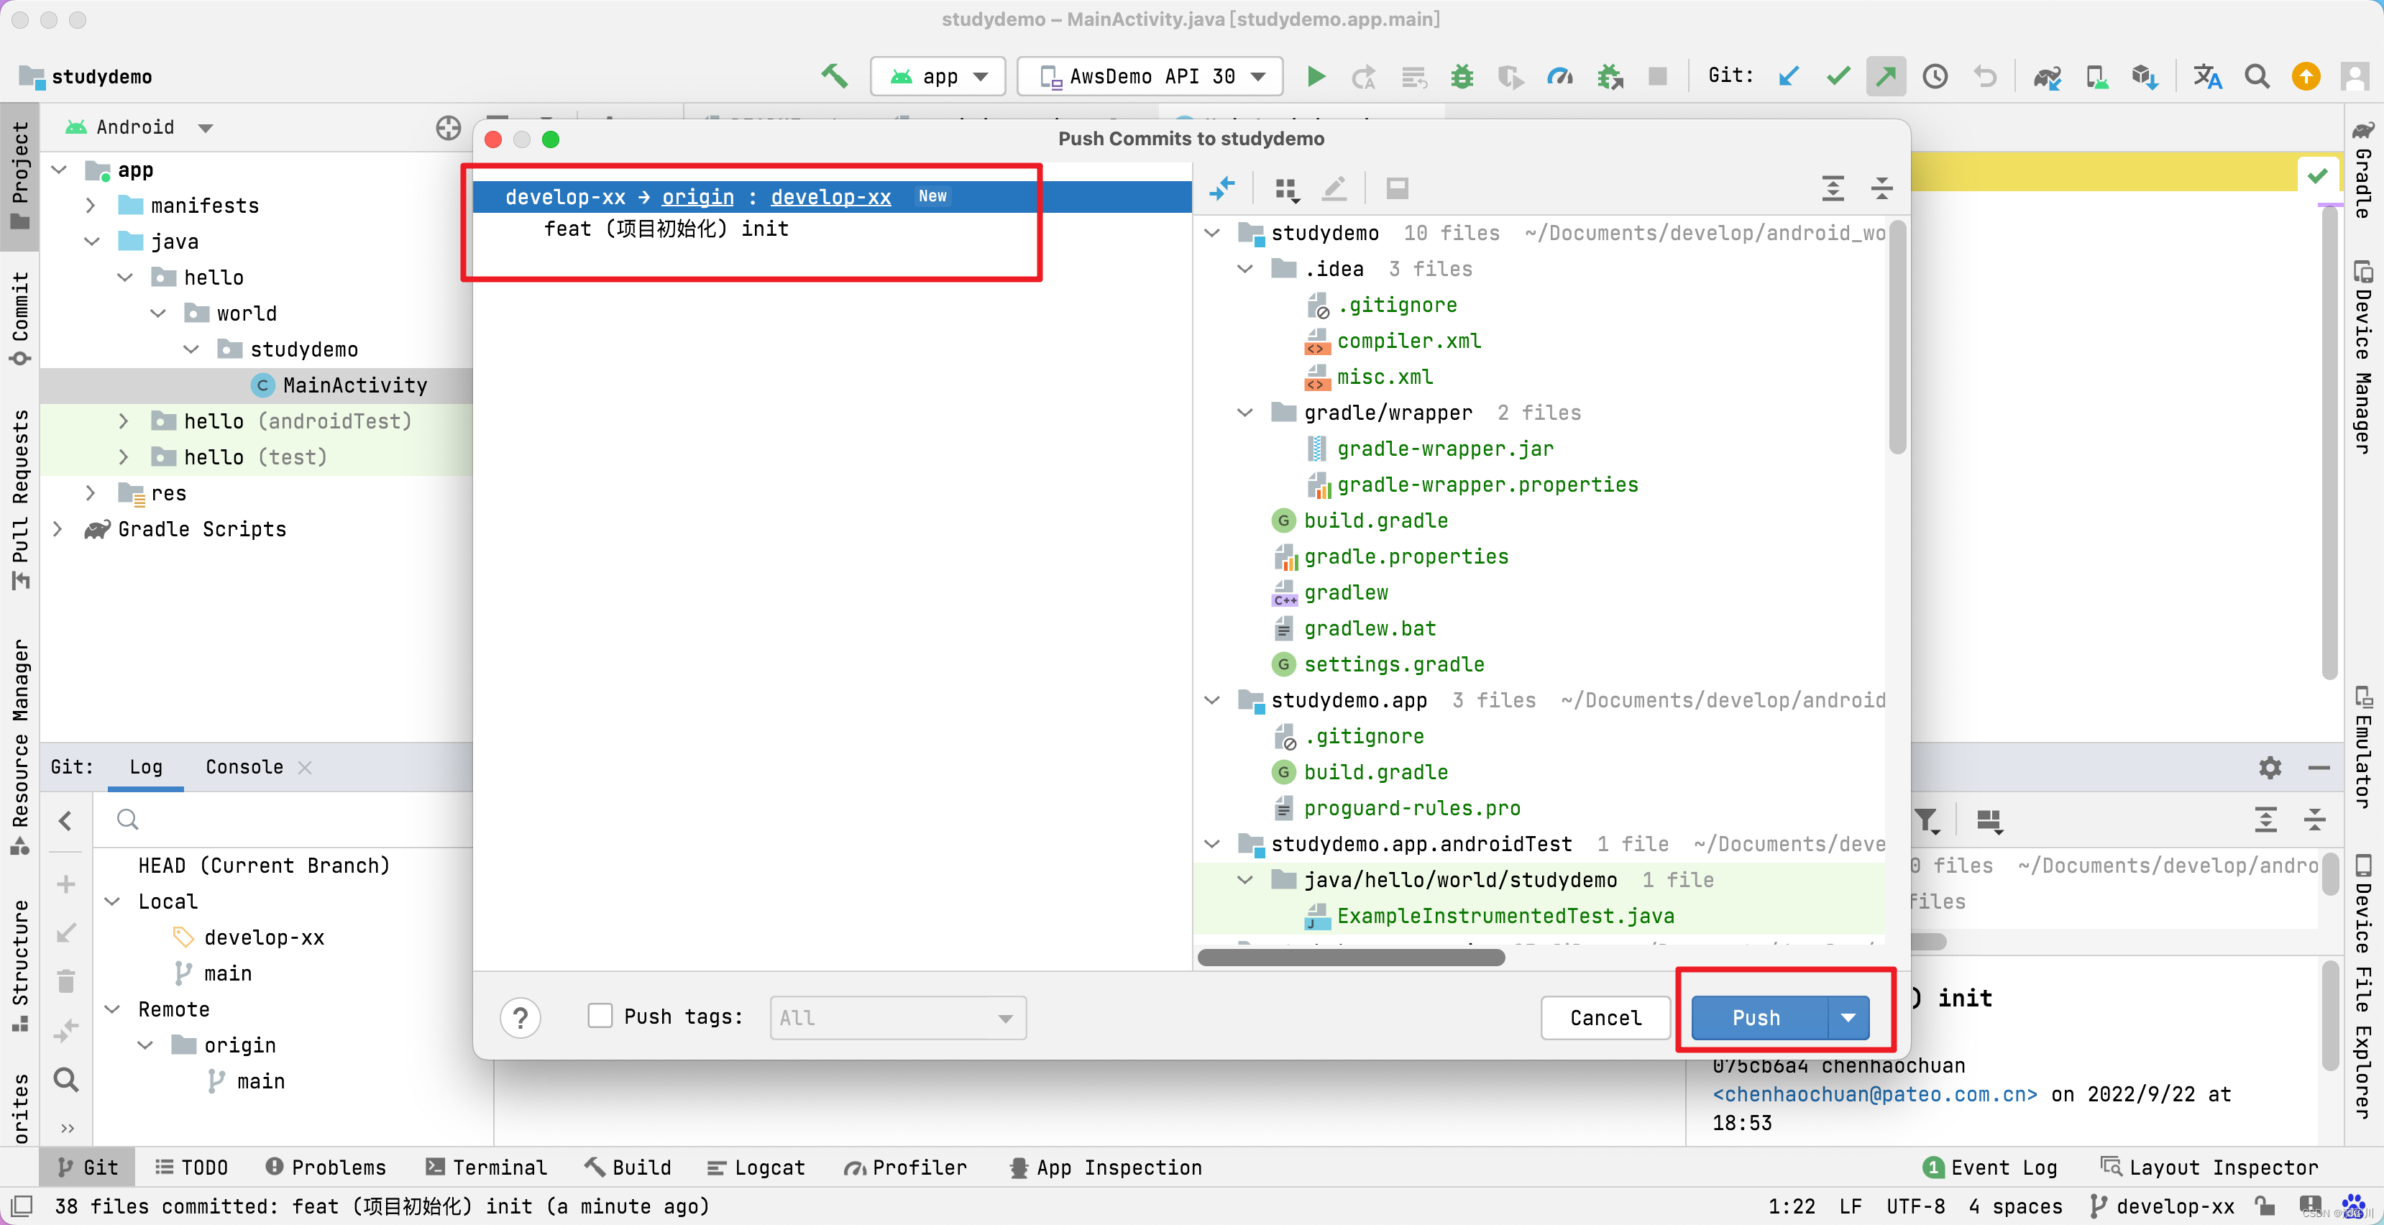Click Expand All in push dialog

click(1833, 189)
